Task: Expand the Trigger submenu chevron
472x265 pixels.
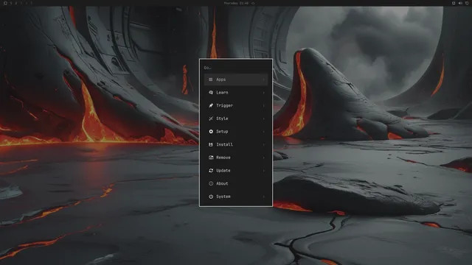Action: [264, 105]
